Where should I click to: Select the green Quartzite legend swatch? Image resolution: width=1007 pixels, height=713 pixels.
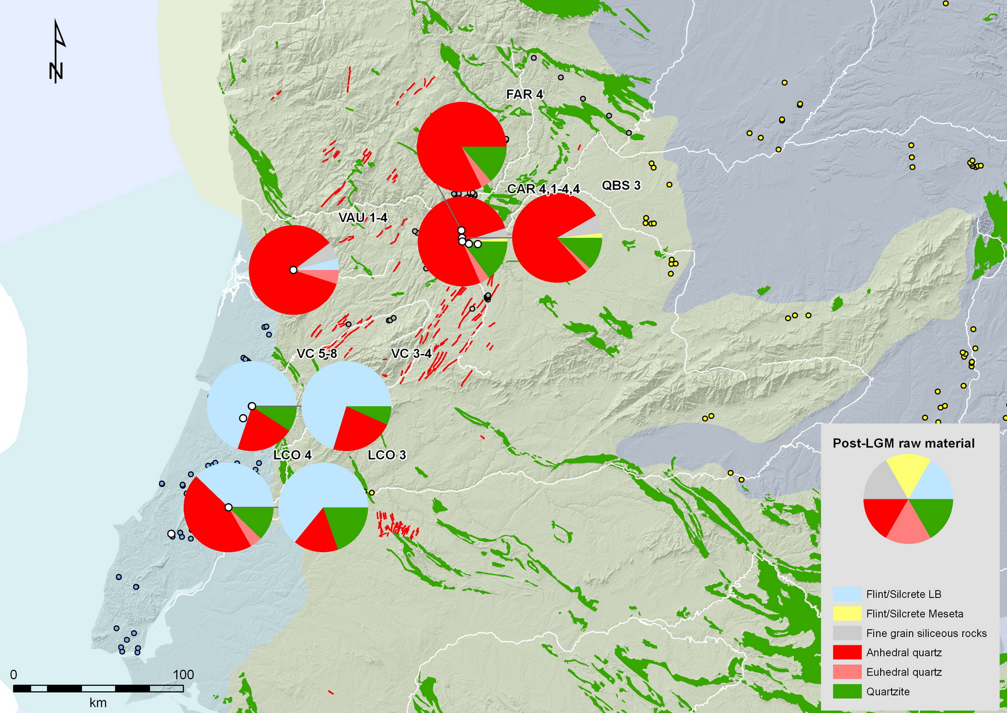point(847,692)
